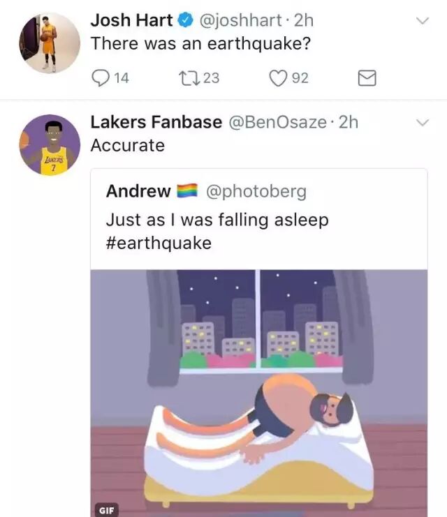Click the Andrew display name in quote

(138, 191)
